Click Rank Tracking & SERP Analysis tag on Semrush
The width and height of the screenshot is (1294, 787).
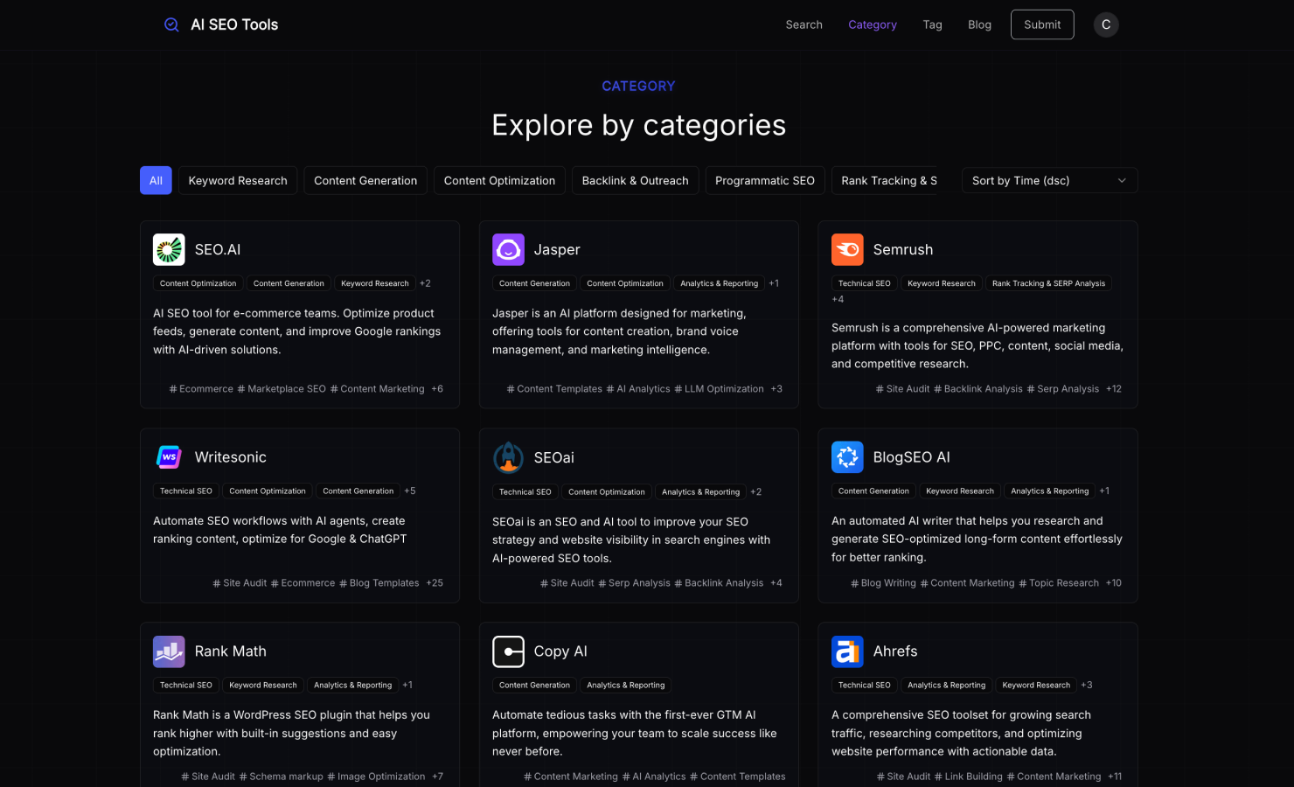pos(1048,283)
